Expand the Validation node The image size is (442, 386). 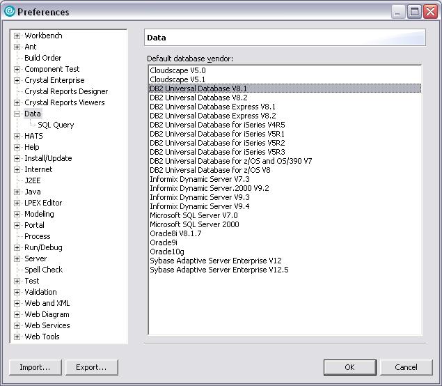17,292
